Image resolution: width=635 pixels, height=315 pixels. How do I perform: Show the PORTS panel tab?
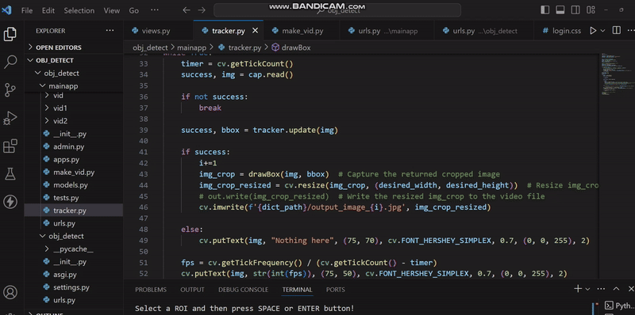[x=336, y=290]
